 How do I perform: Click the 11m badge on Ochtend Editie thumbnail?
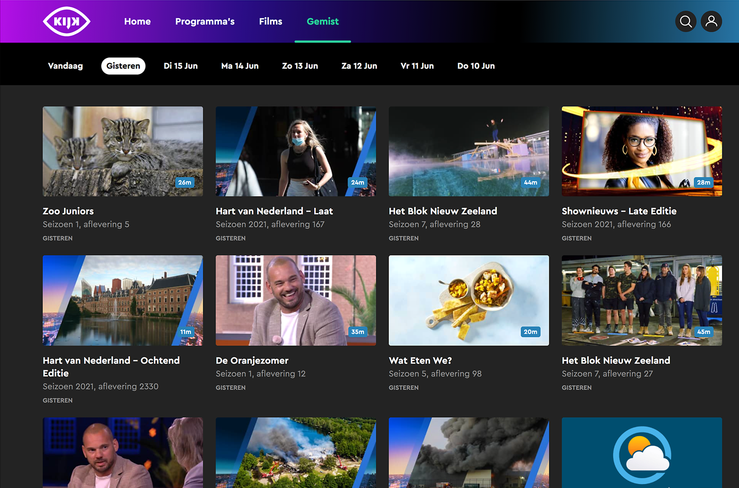186,332
